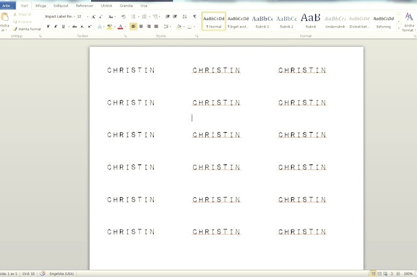Click the proofing errors status bar icon
417x277 pixels.
(42, 274)
